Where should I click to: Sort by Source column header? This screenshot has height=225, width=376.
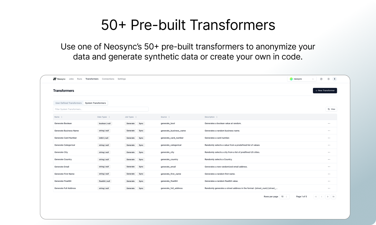(x=165, y=117)
